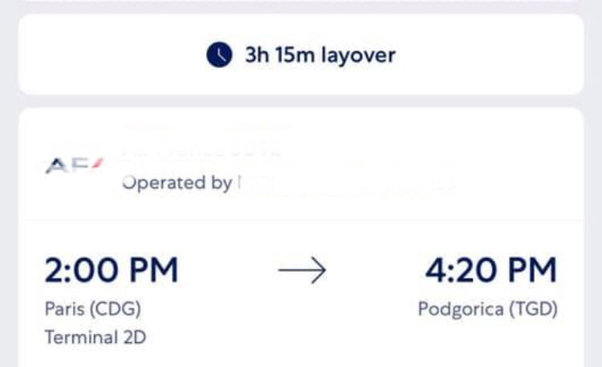Click the Terminal 2D label
The height and width of the screenshot is (367, 602).
(96, 337)
